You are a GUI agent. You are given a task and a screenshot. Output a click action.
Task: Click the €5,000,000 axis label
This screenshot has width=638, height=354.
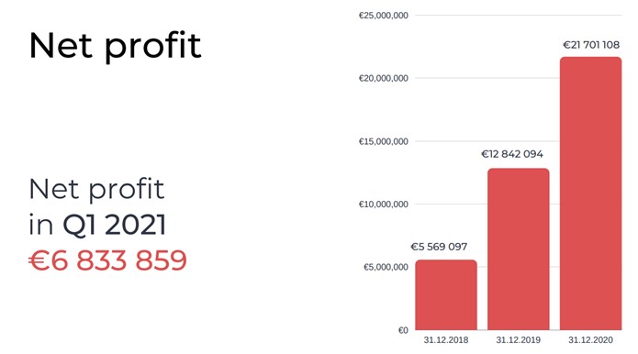[386, 267]
